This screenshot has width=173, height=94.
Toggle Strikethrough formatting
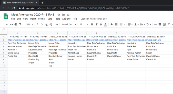point(101,24)
